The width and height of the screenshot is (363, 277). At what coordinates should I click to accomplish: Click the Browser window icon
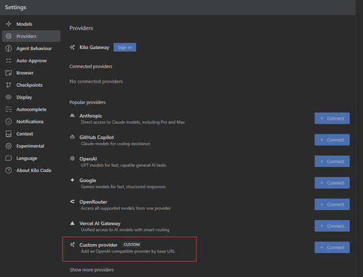tap(8, 73)
